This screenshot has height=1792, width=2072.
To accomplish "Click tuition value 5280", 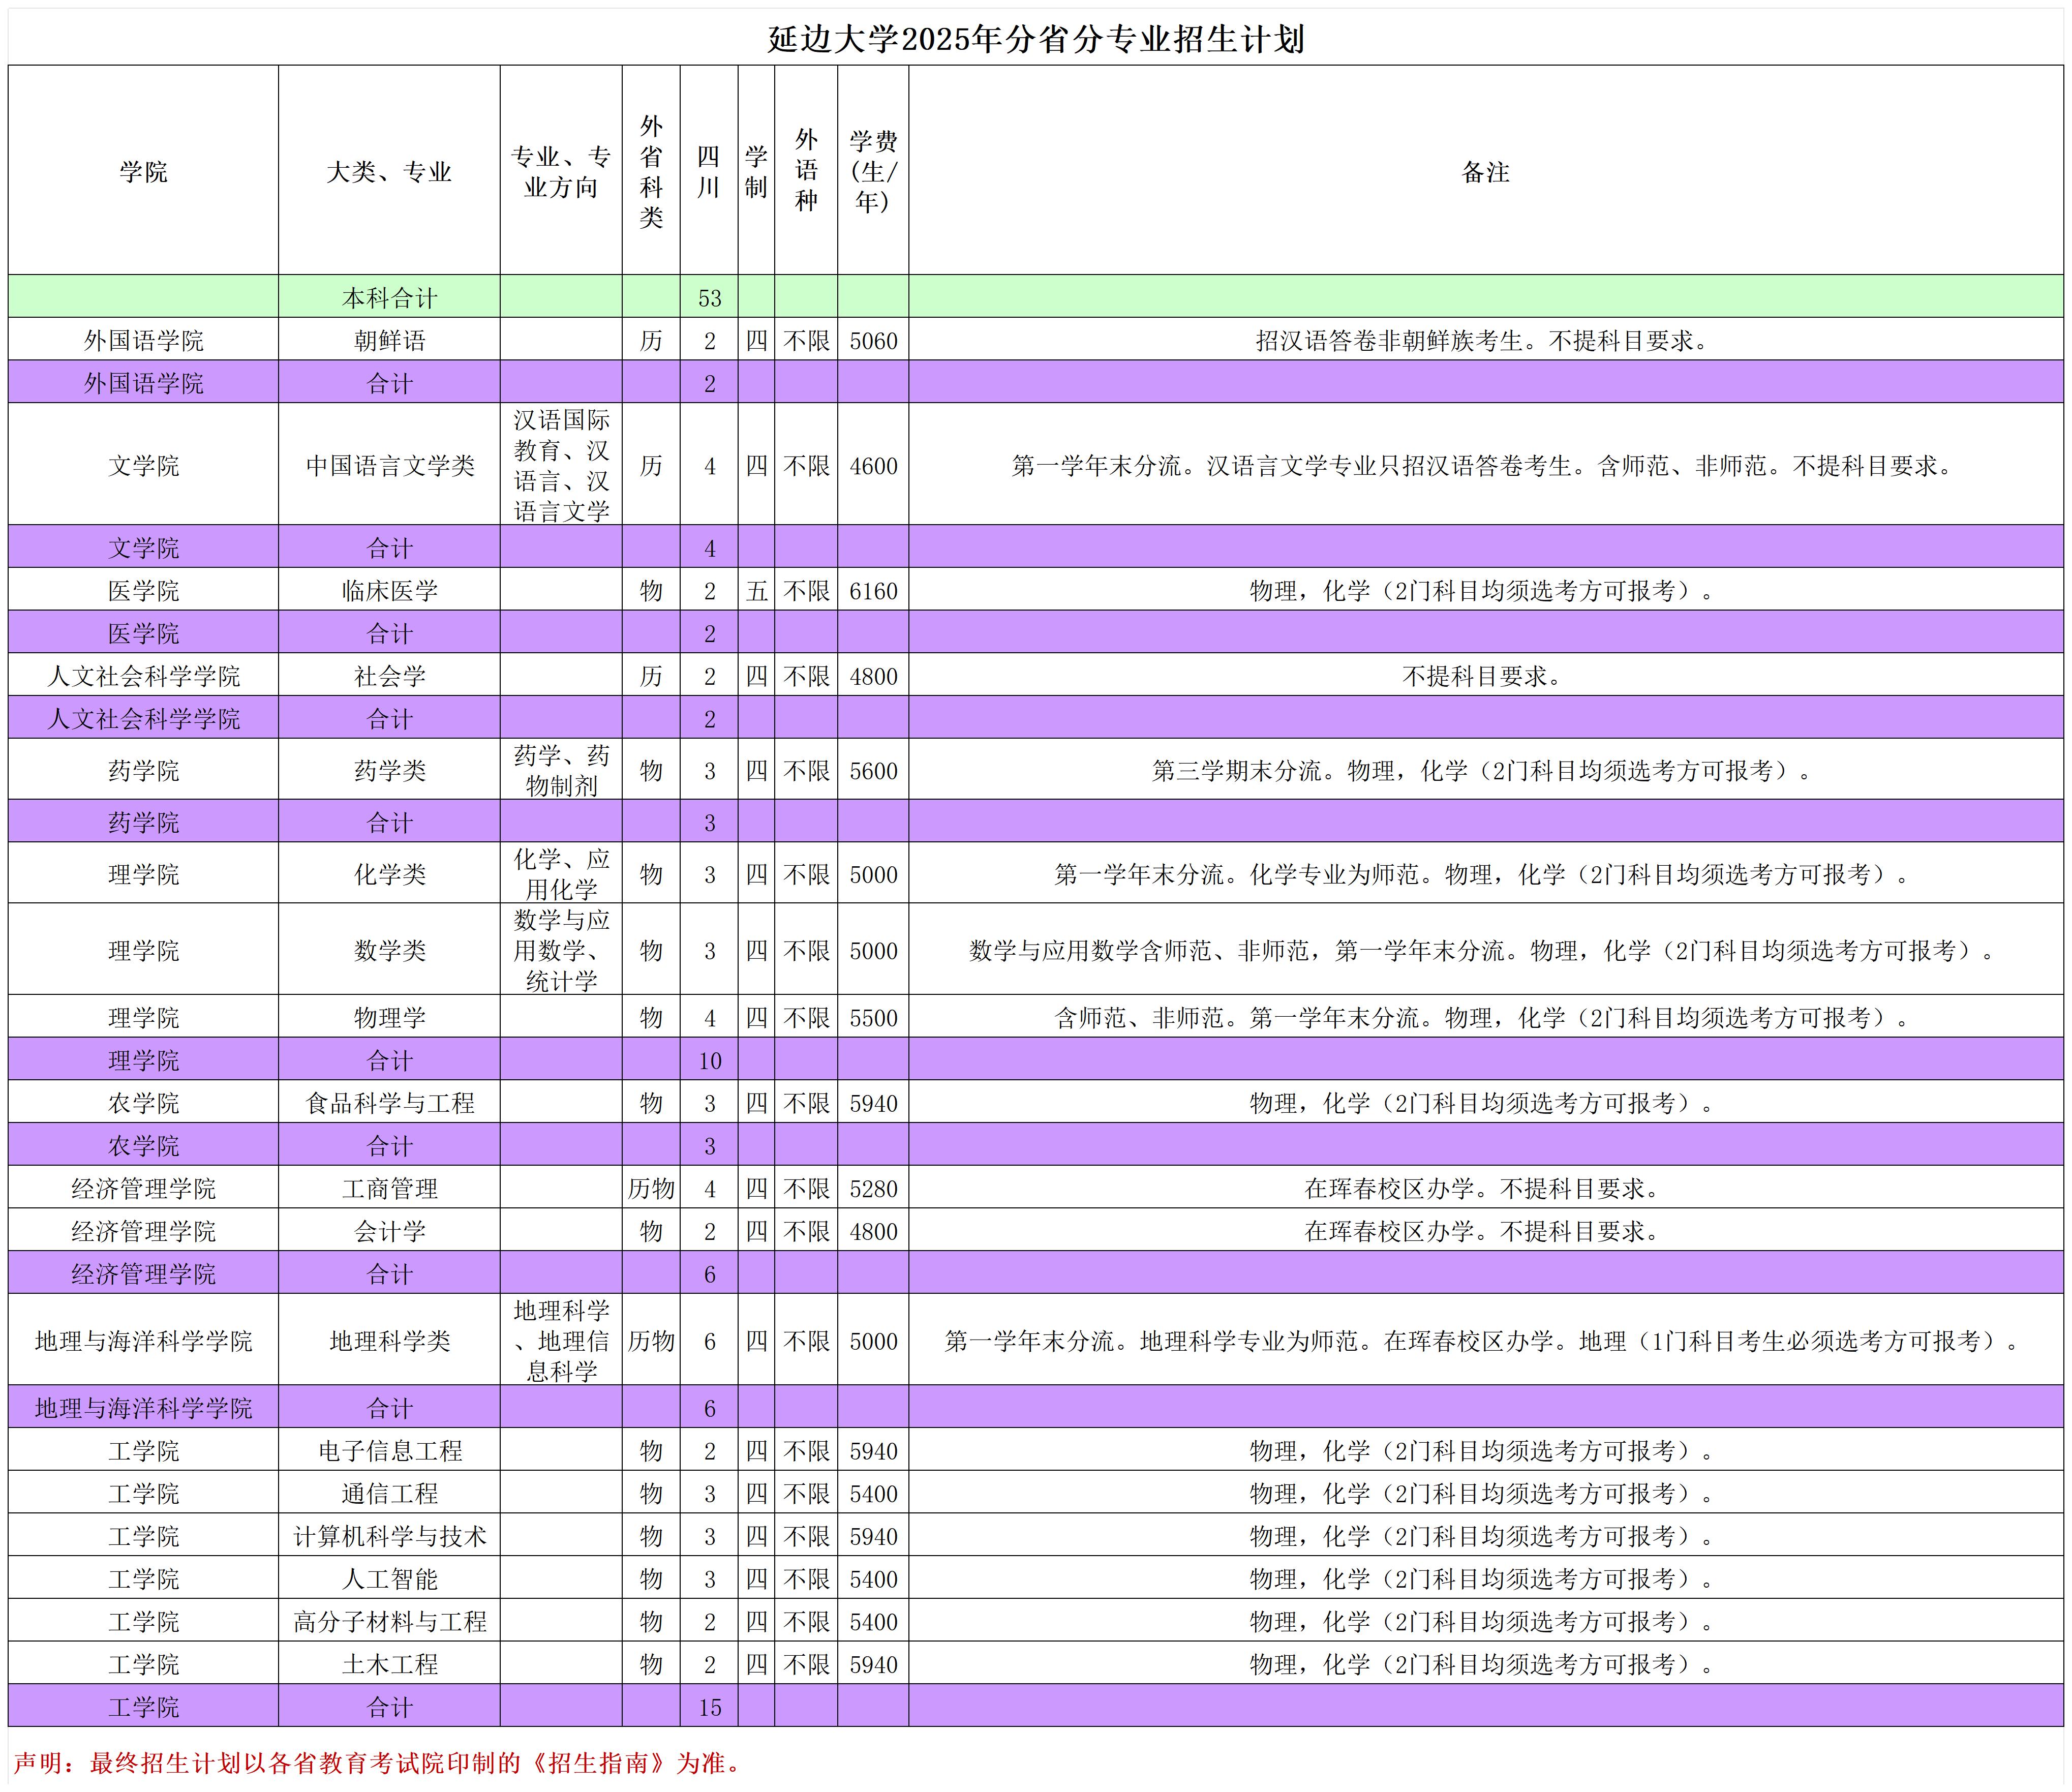I will 873,1189.
